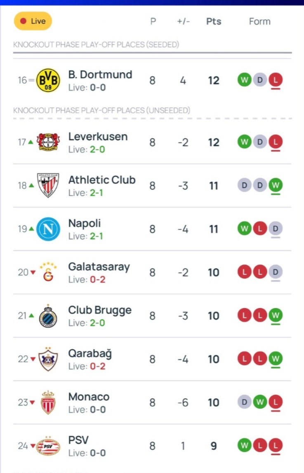Click the Borussia Dortmund BVB crest
This screenshot has width=304, height=473.
48,80
